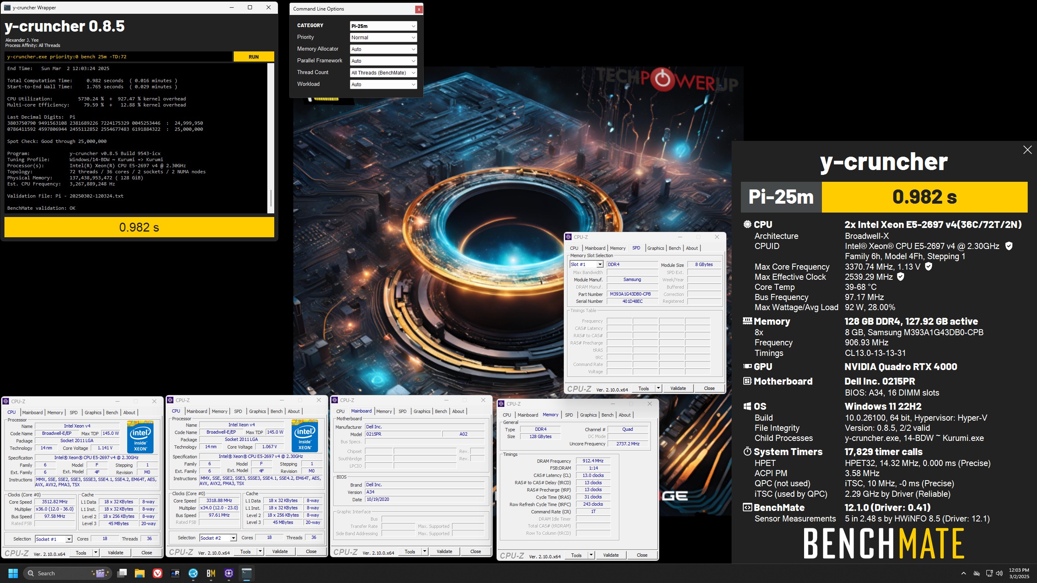Select Memory tab in SPD CPU-Z window

[617, 248]
